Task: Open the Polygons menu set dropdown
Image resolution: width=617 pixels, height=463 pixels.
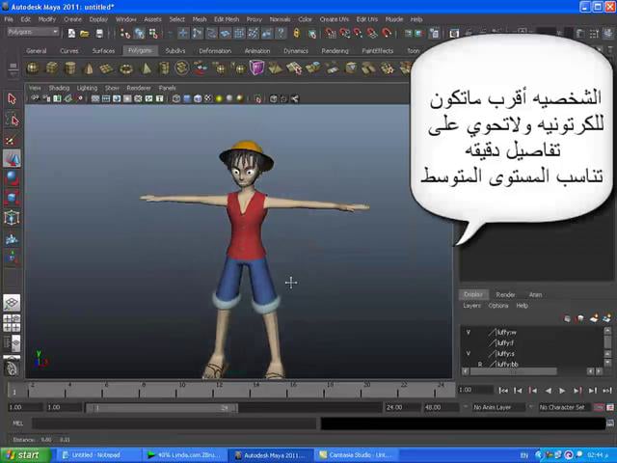Action: 33,32
